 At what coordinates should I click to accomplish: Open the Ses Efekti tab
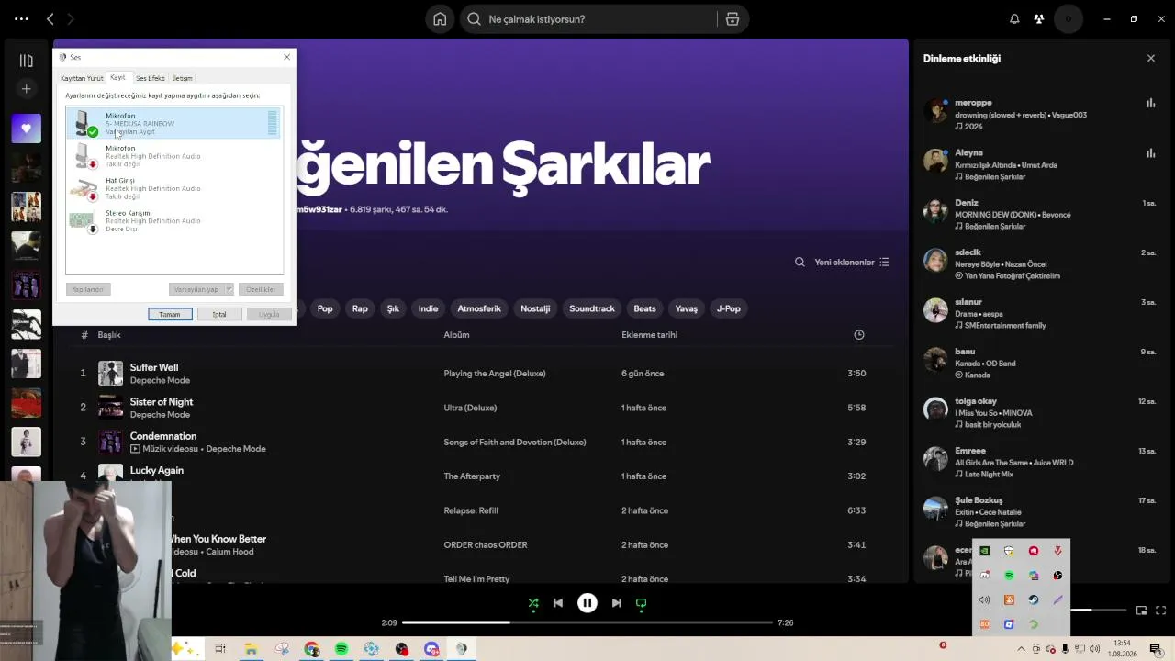point(151,79)
